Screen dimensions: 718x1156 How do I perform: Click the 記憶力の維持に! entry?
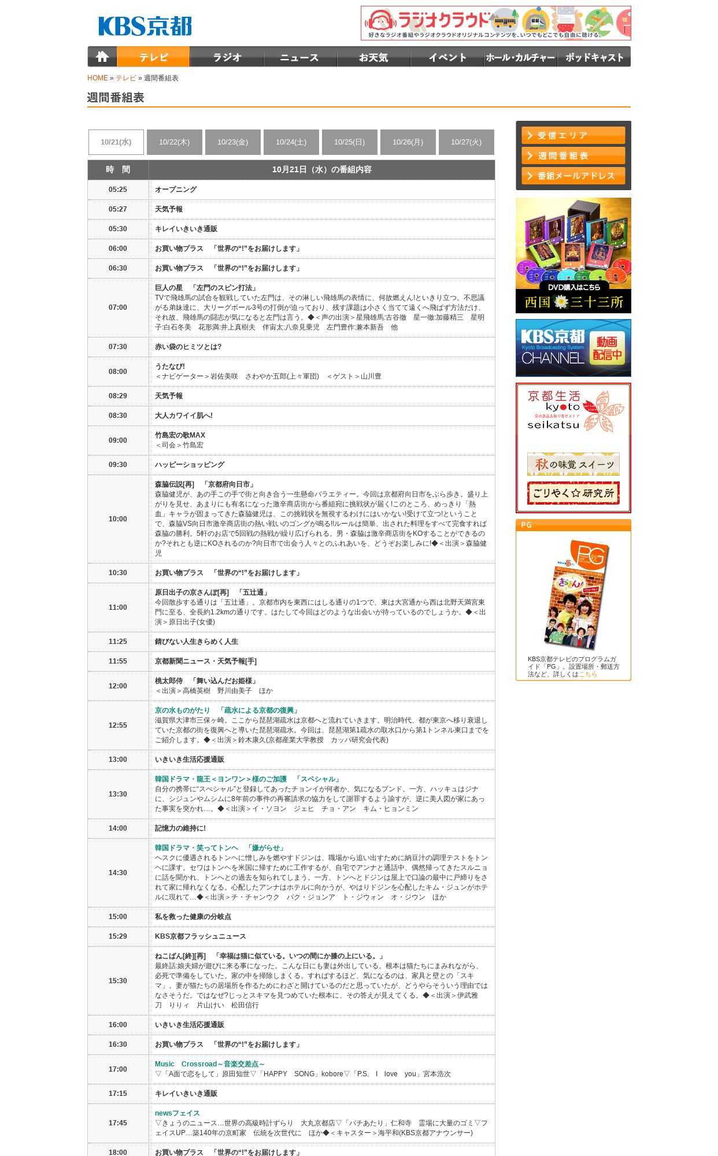(180, 828)
